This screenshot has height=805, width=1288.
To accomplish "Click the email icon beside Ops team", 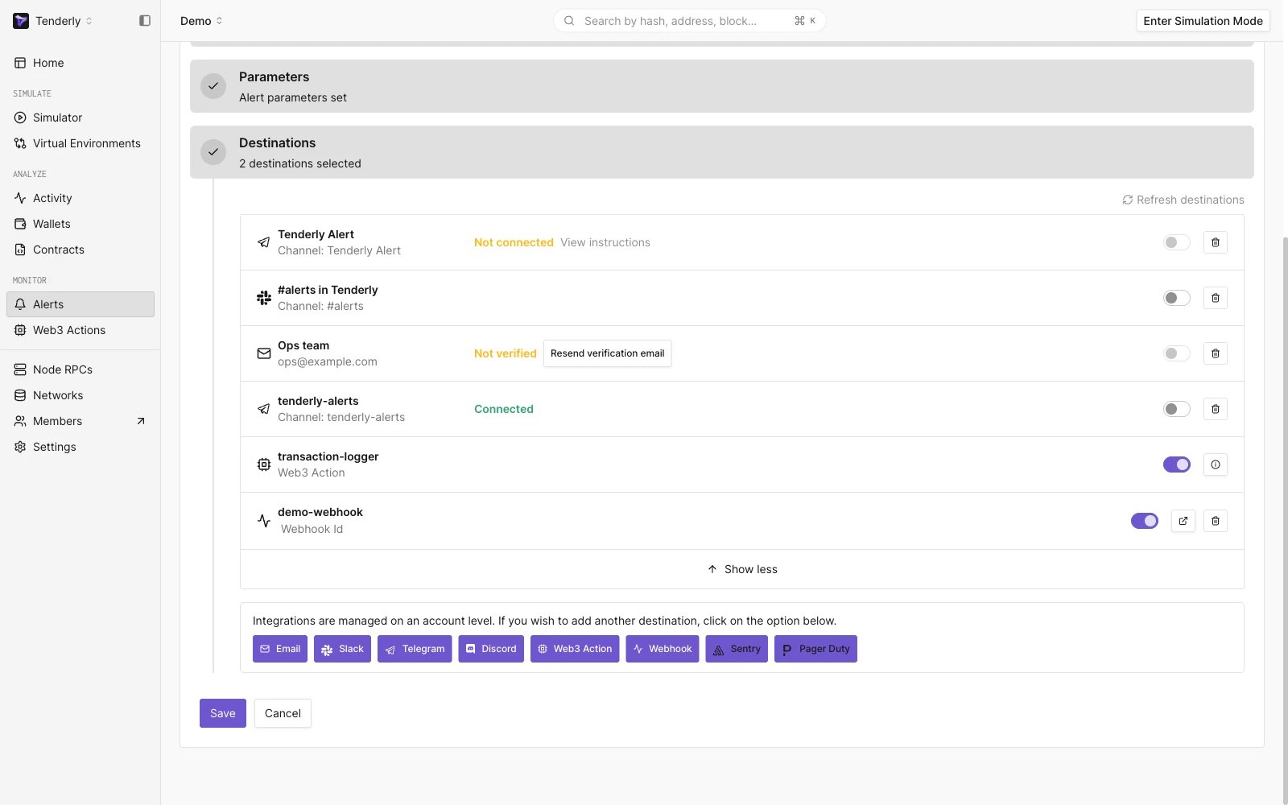I will [264, 353].
